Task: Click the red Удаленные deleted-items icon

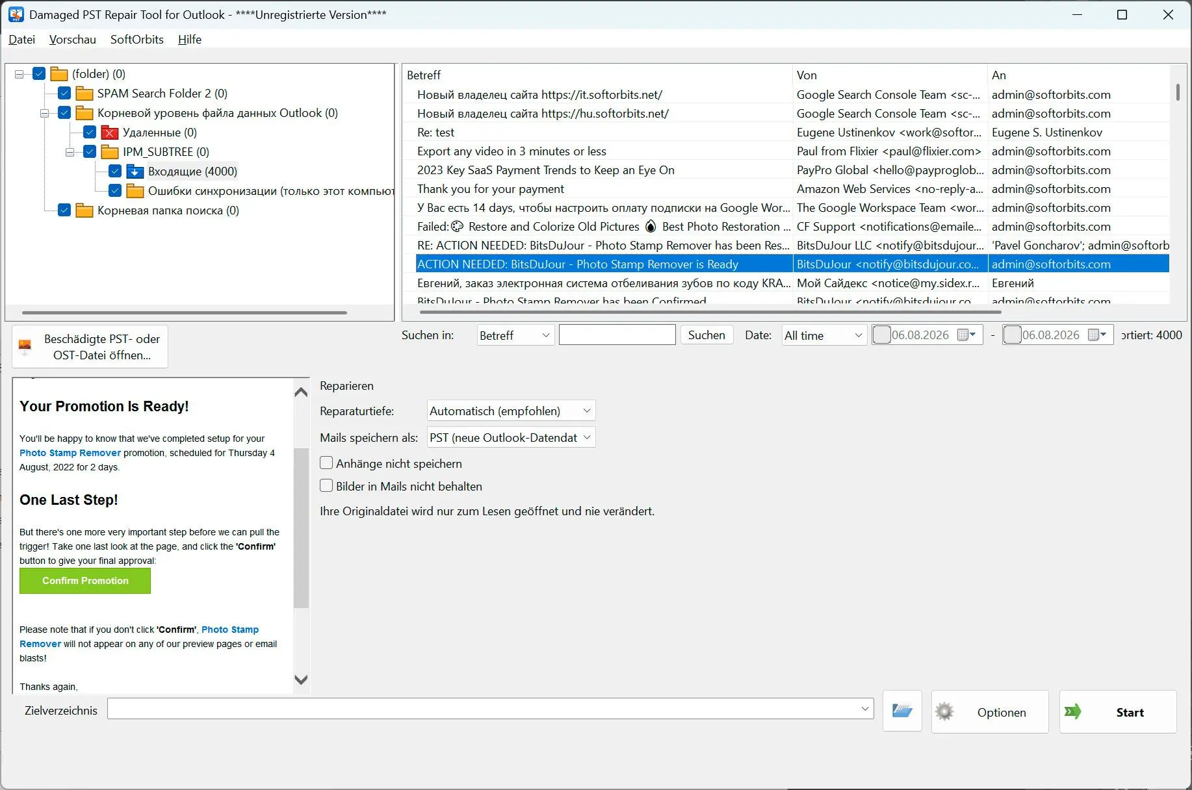Action: pos(110,133)
